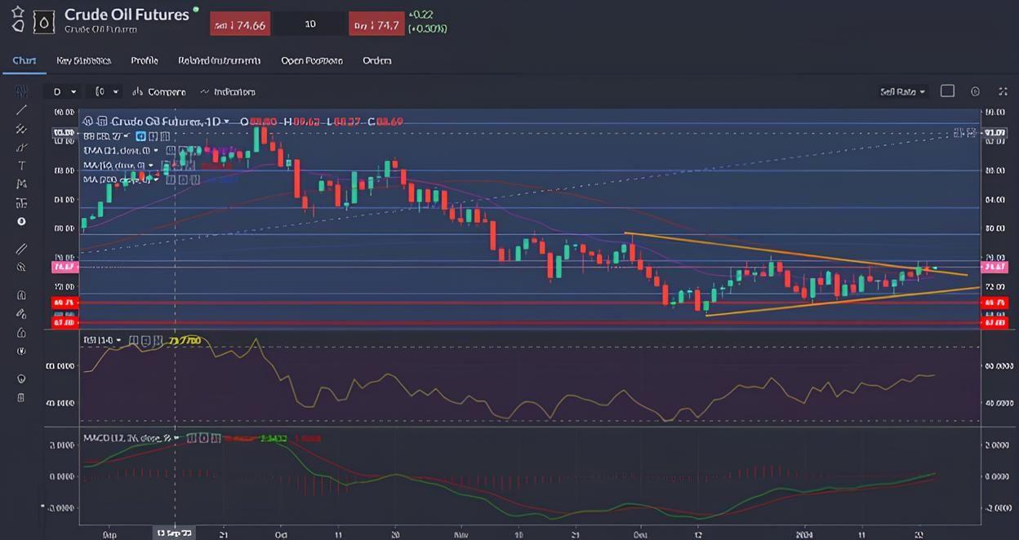Open the D timeframe dropdown

pos(65,92)
